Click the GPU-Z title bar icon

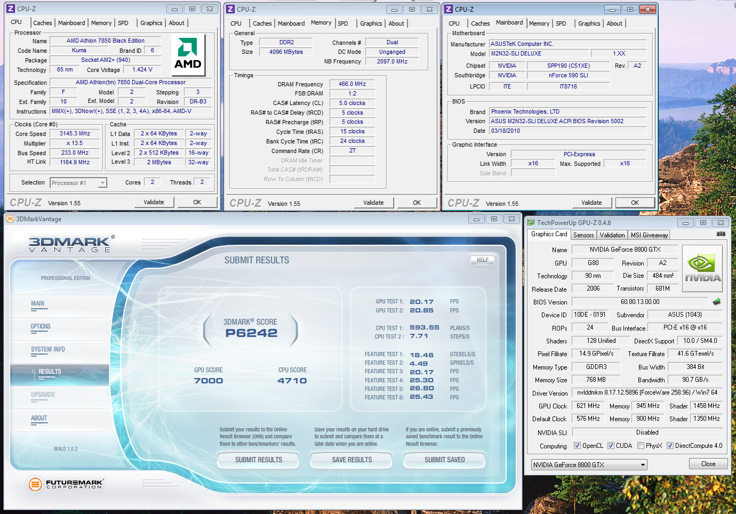(531, 222)
